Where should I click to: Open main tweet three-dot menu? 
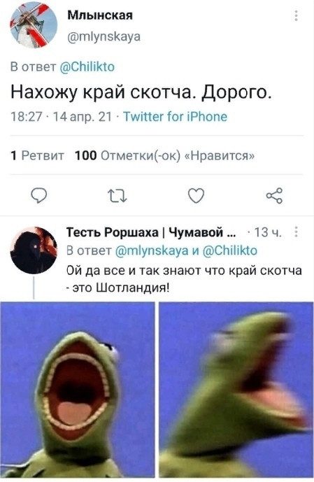coord(296,15)
